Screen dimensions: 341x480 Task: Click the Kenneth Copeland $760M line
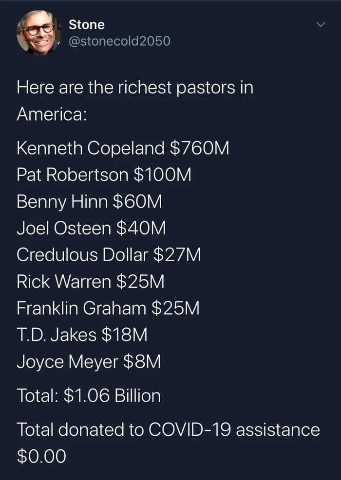point(123,149)
